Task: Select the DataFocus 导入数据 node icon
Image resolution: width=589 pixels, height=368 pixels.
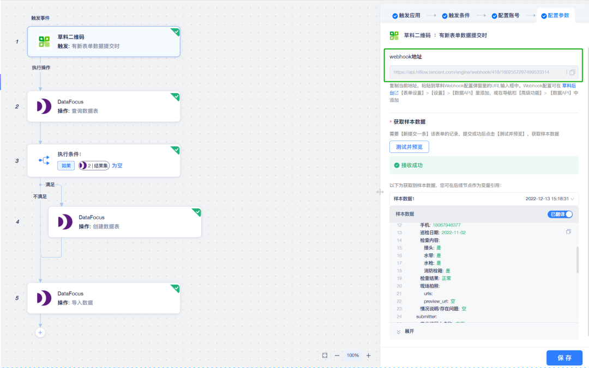Action: pos(44,298)
